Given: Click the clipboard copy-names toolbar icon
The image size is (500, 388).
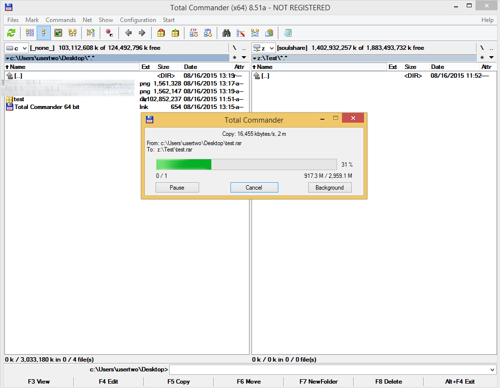Looking at the screenshot, I should click(x=269, y=33).
